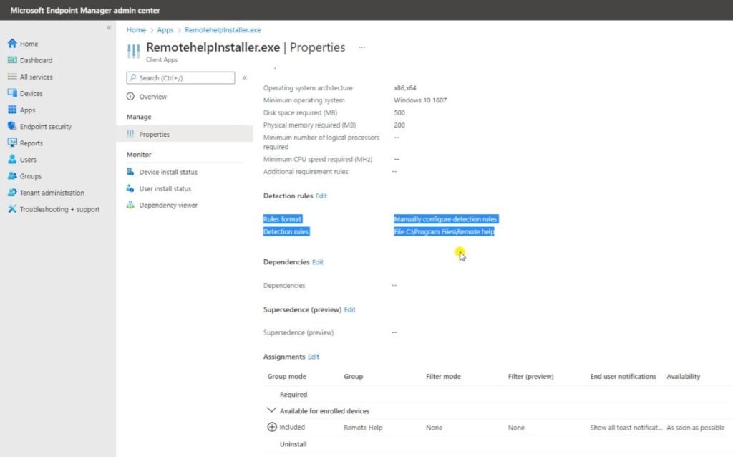Collapse the left navigation sidebar

click(x=109, y=28)
